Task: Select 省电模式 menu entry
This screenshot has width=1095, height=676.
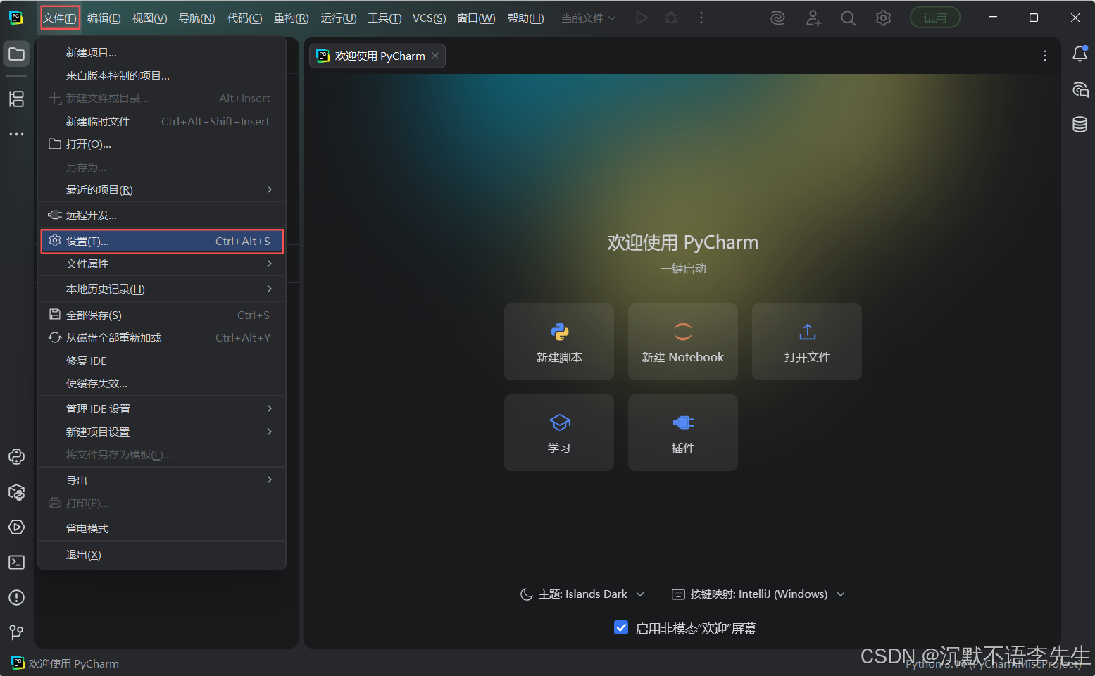Action: point(162,528)
